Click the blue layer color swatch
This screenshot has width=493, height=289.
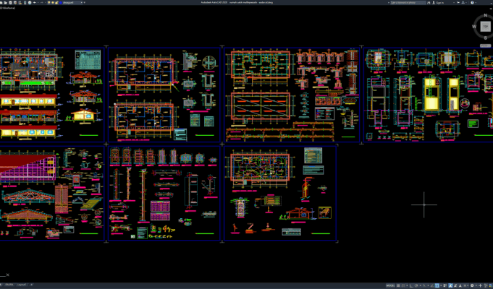[x=61, y=3]
